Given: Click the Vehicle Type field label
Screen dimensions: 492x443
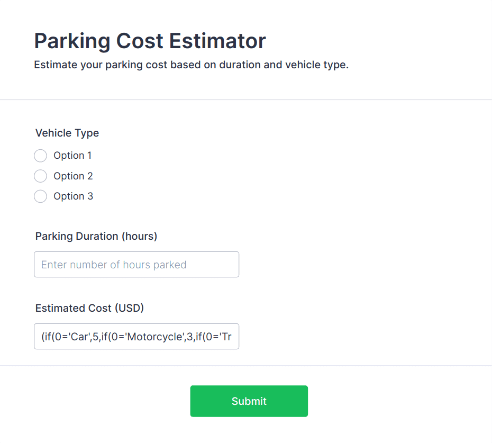Looking at the screenshot, I should point(67,133).
